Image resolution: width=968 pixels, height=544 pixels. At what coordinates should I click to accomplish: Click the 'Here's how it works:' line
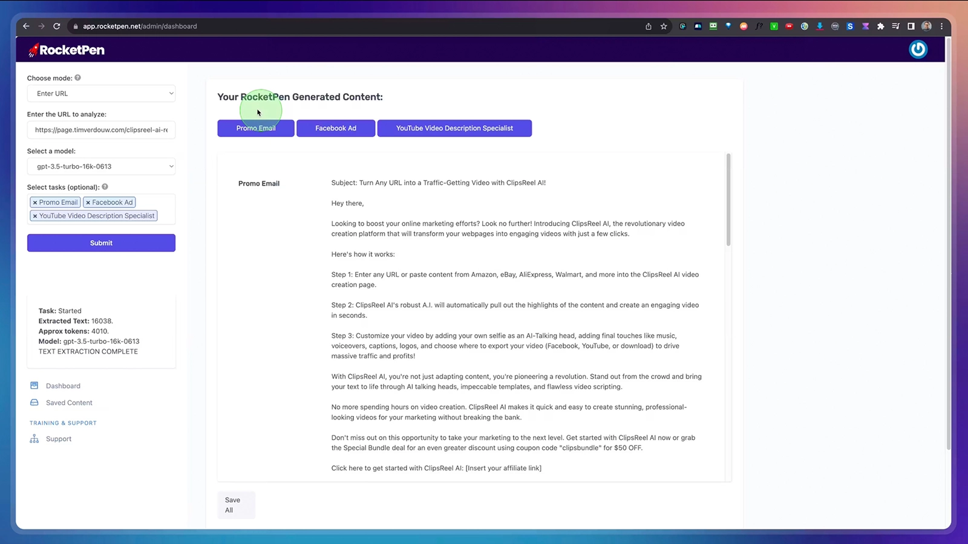point(362,254)
